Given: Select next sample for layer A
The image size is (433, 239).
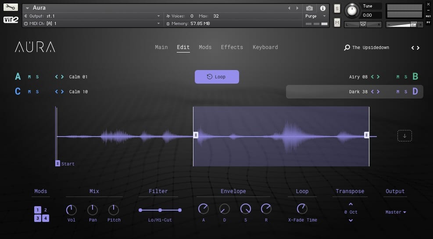Looking at the screenshot, I should point(62,77).
